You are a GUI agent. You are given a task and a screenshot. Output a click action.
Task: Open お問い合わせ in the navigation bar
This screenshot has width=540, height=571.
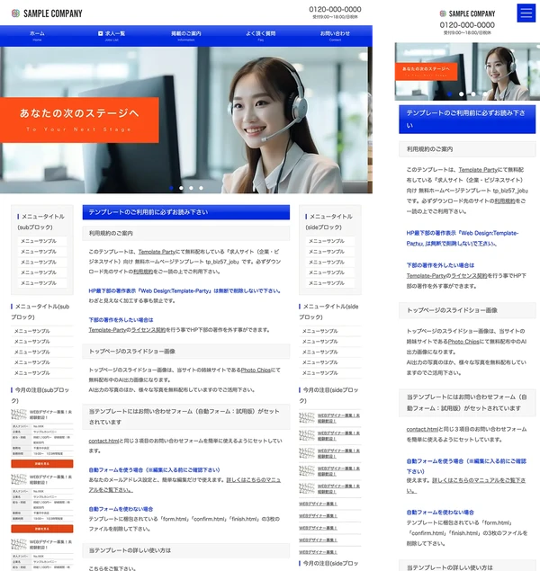pos(335,35)
